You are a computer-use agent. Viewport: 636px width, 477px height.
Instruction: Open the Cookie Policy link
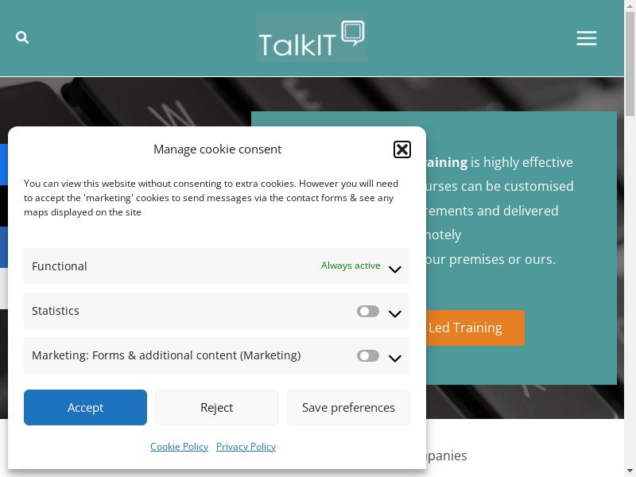(179, 447)
